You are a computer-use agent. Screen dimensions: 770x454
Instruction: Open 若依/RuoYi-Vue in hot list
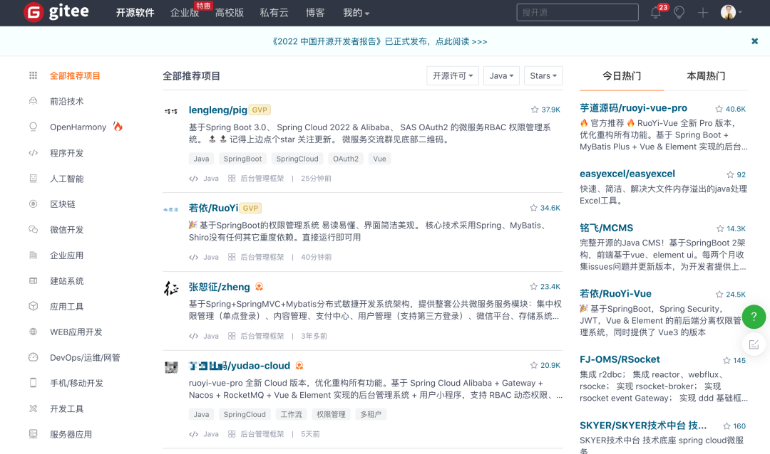click(x=615, y=294)
